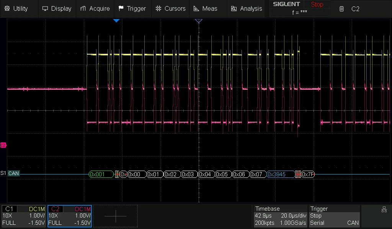Click the C2 1.00V/ vertical scale value
Screen dimensions: 392x229
83,216
